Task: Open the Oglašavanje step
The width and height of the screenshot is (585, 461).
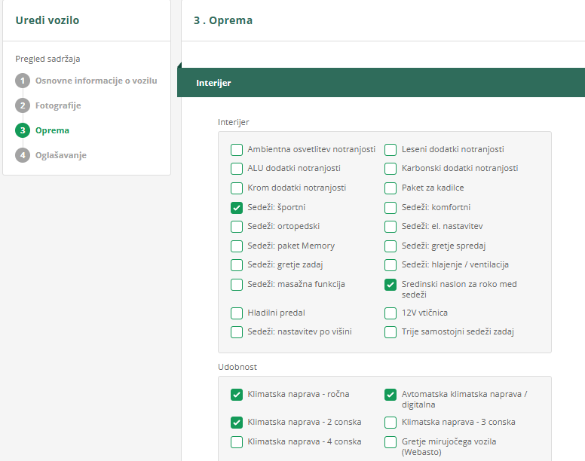Action: coord(61,155)
